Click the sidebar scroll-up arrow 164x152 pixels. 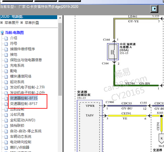point(60,18)
